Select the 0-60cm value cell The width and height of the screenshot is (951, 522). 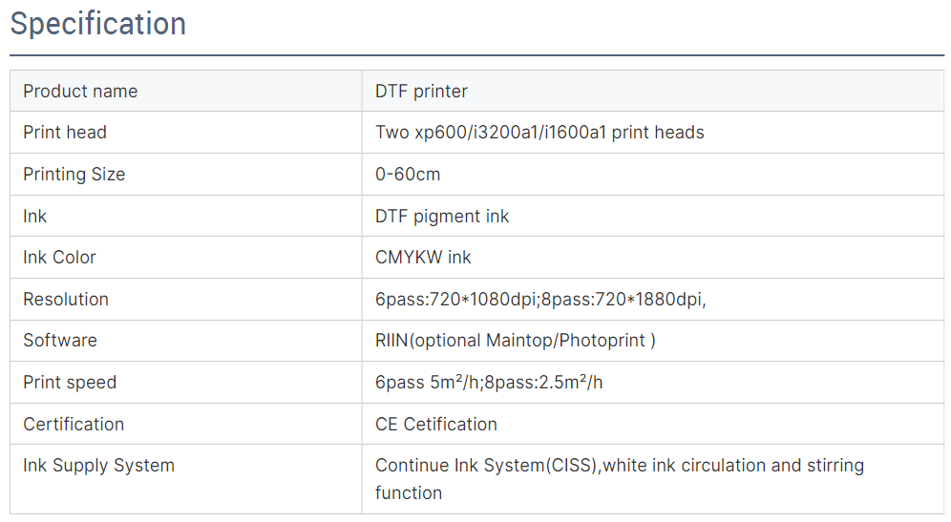point(408,175)
